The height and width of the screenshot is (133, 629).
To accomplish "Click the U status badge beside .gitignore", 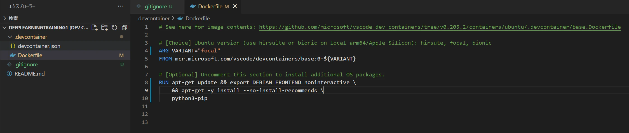I will click(x=122, y=65).
